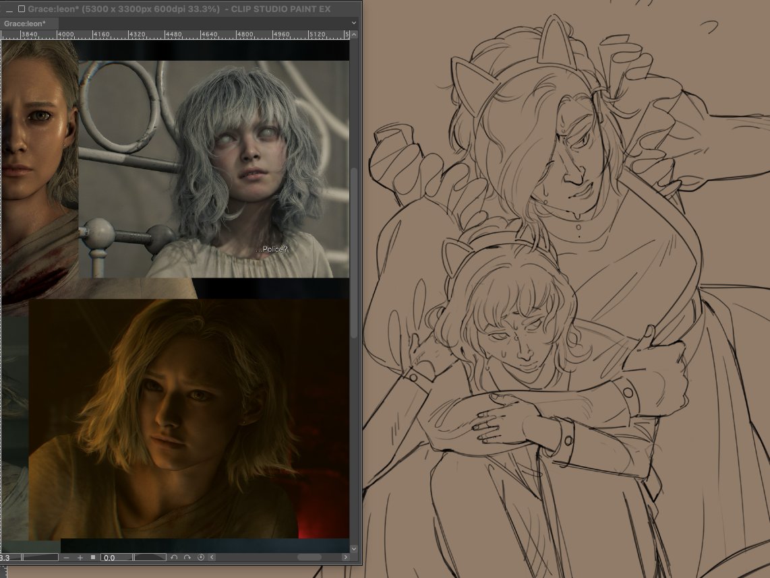Click the horizontal scroll right arrow
This screenshot has height=578, width=770.
[x=345, y=557]
